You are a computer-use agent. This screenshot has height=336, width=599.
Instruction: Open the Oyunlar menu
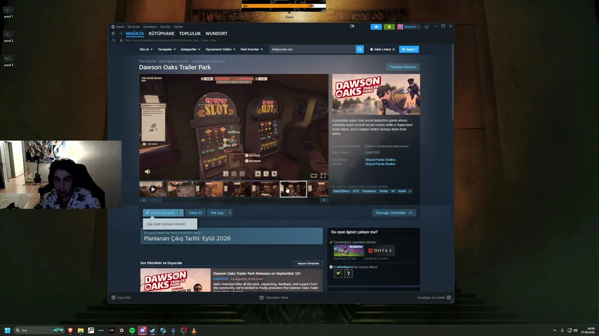point(165,27)
